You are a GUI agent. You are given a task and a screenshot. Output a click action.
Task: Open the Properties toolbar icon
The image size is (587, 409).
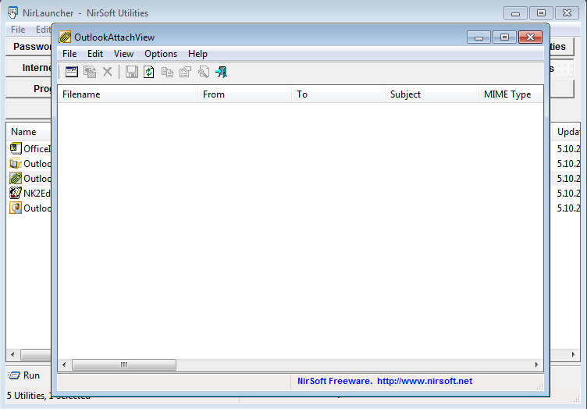(185, 72)
